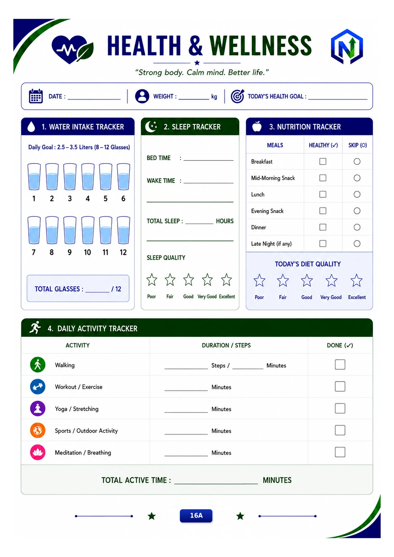Click the running figure Daily Activity icon
Screen dimensions: 394x557
35,328
